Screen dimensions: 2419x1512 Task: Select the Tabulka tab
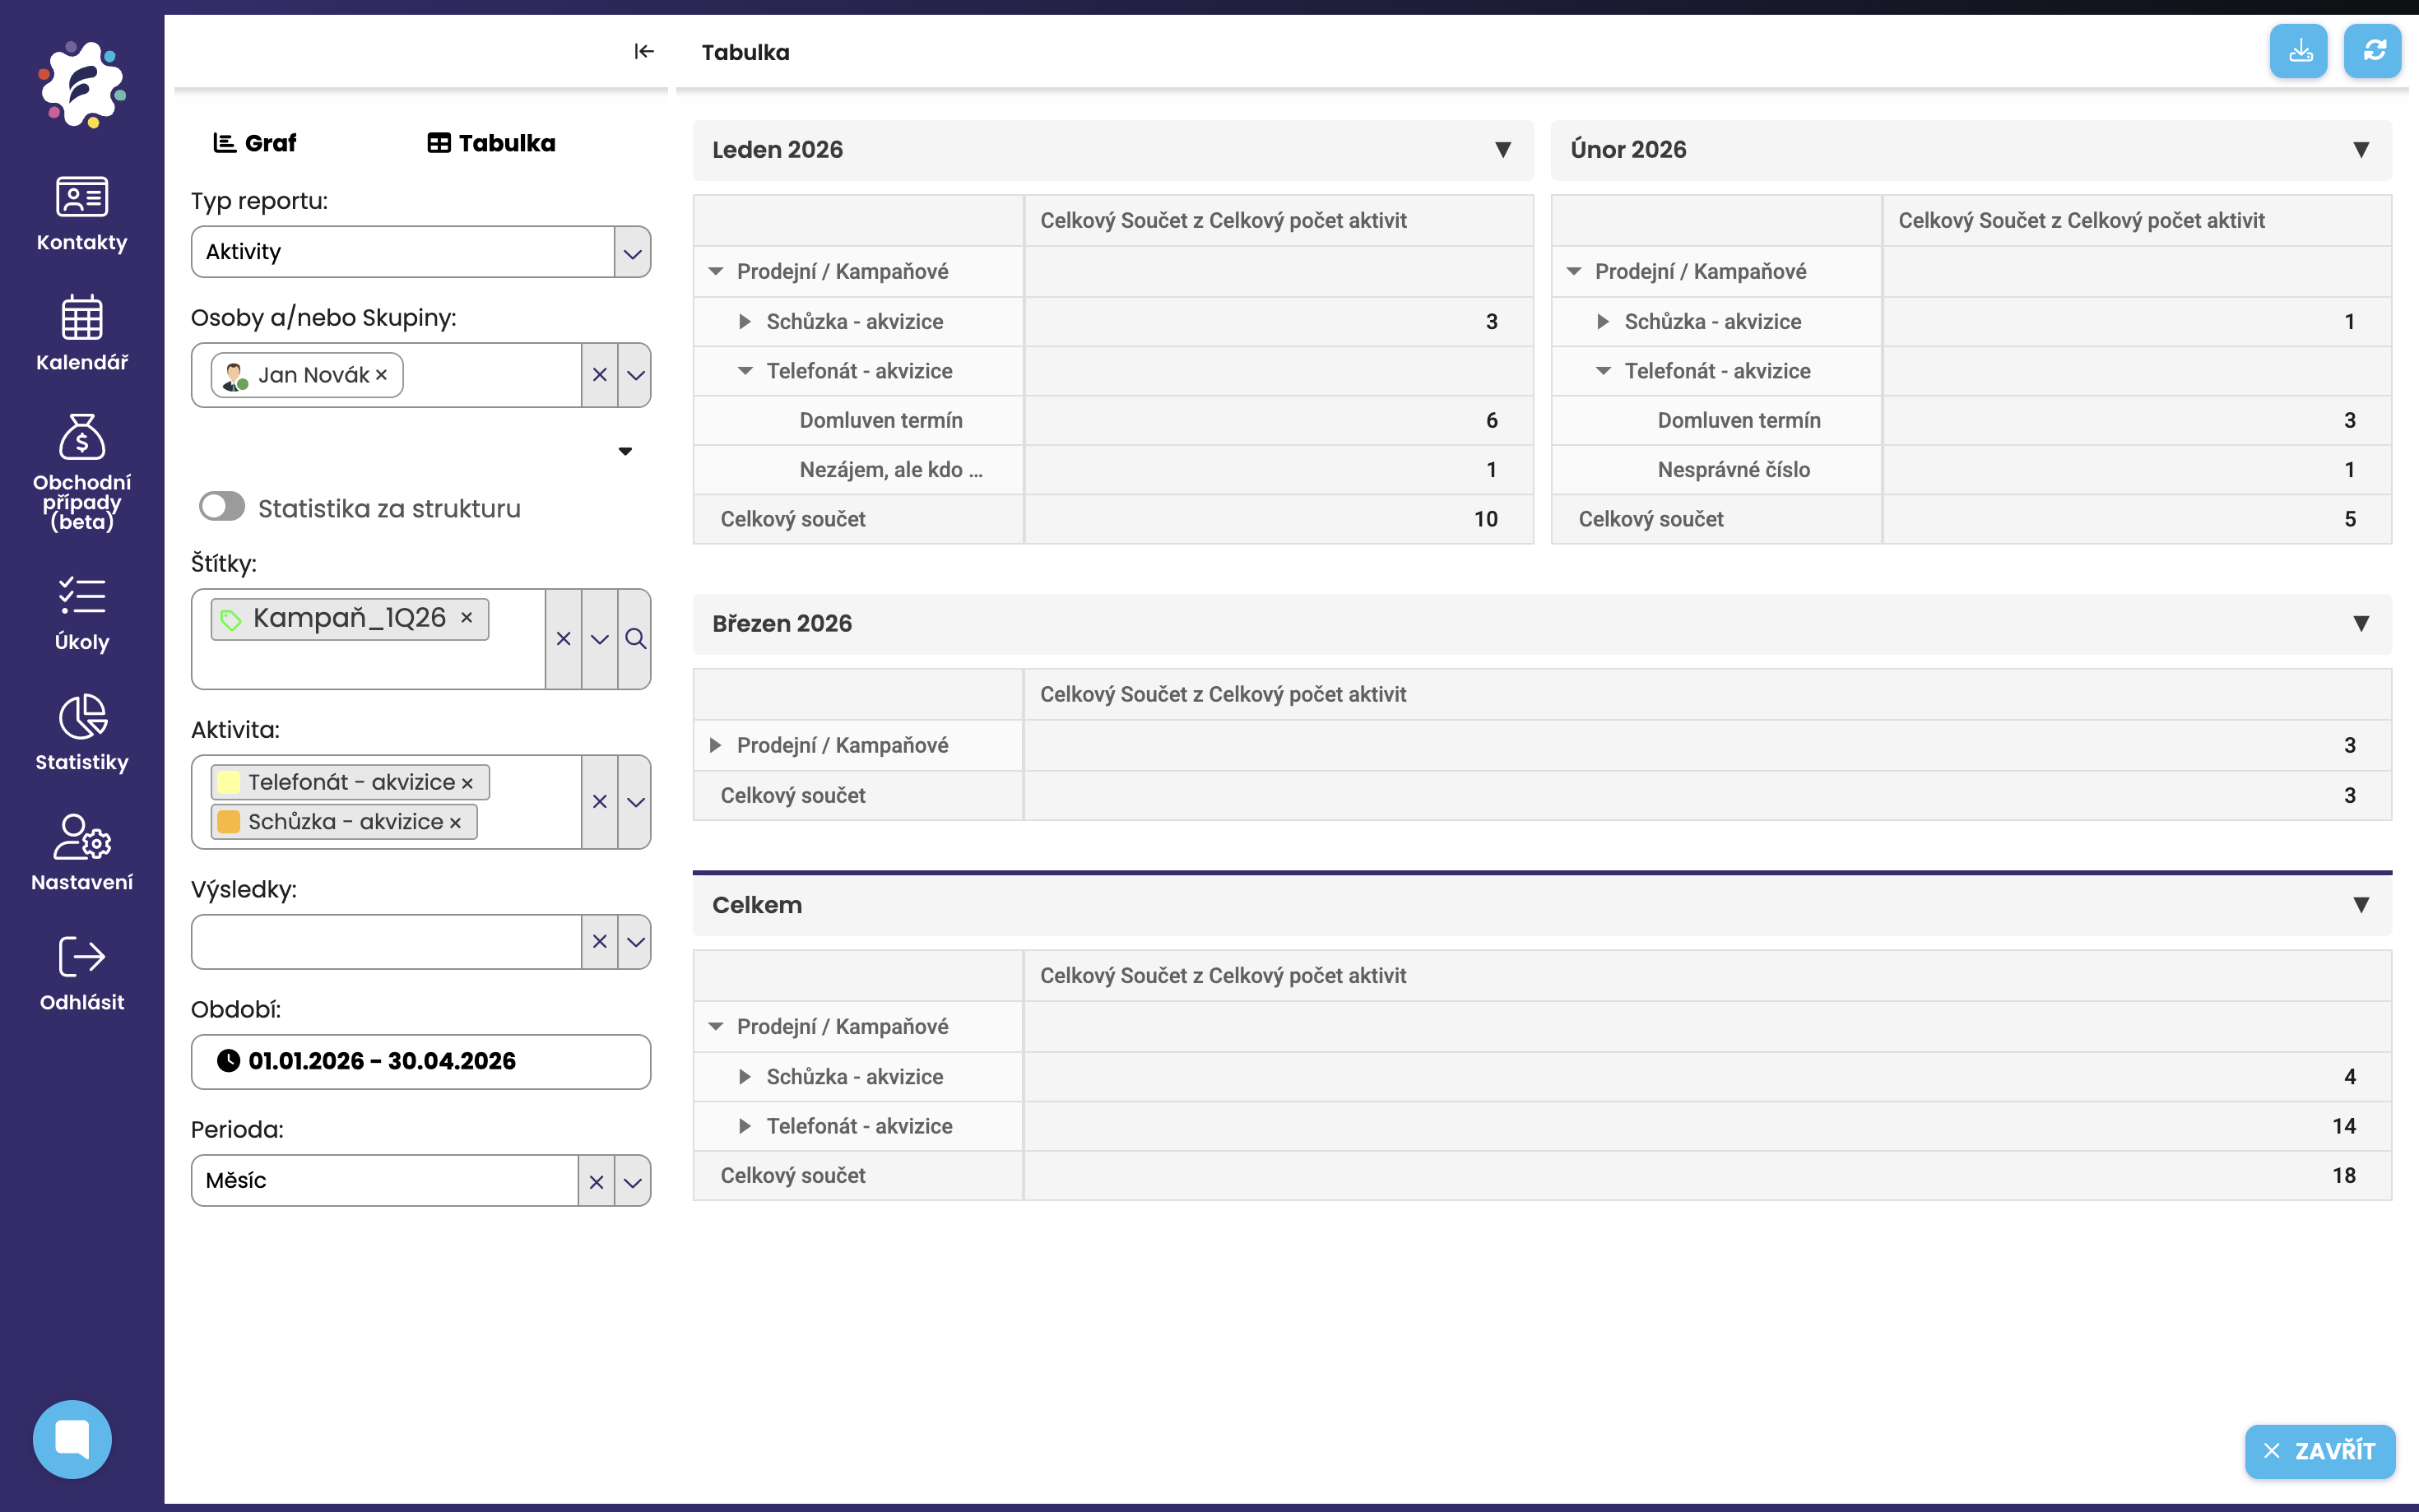[491, 143]
